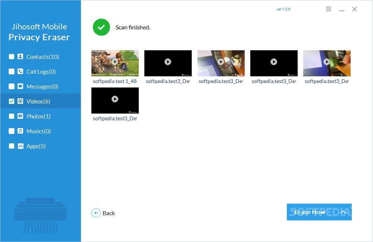Viewport: 373px width, 242px height.
Task: Minimize the Privacy Eraser window
Action: [342, 10]
